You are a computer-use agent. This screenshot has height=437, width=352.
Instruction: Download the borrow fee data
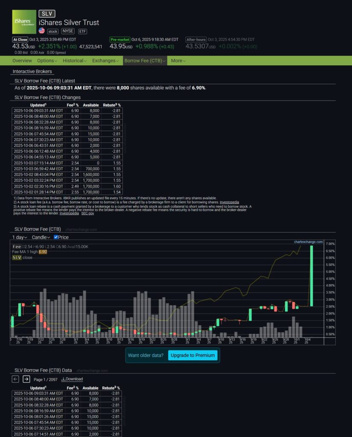tap(72, 379)
